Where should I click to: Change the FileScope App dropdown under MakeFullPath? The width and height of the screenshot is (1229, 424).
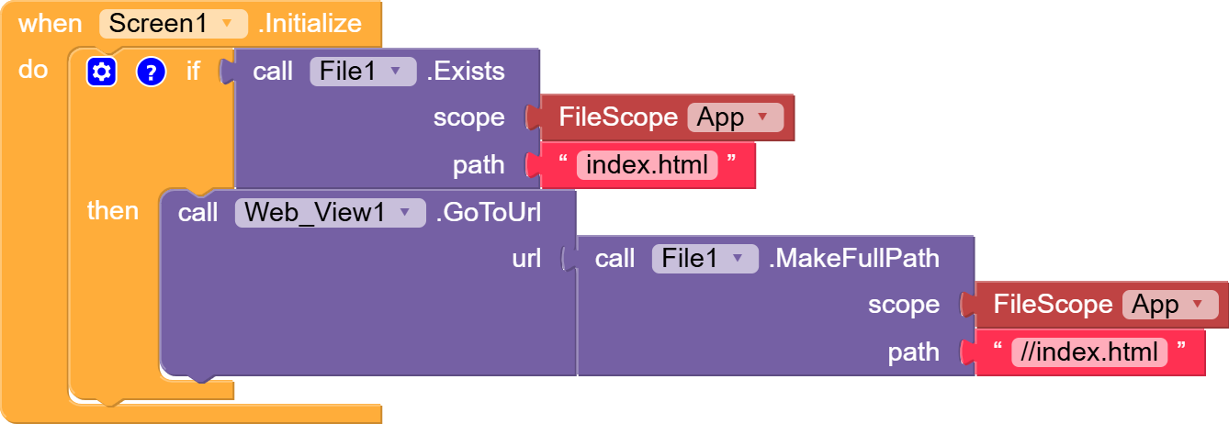(1169, 305)
